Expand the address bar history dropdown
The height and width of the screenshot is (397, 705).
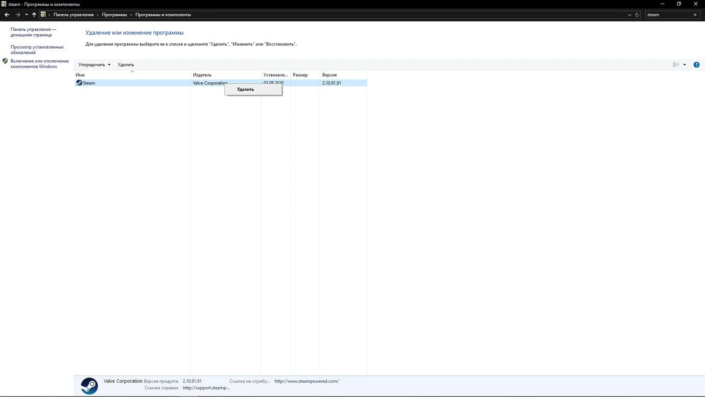click(x=630, y=15)
